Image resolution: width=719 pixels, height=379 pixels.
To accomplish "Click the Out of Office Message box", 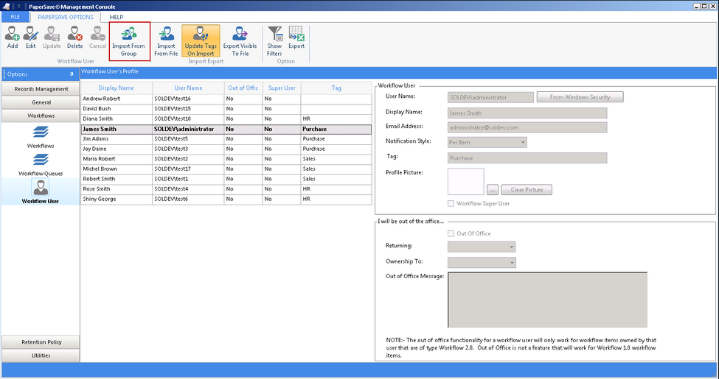I will click(547, 300).
